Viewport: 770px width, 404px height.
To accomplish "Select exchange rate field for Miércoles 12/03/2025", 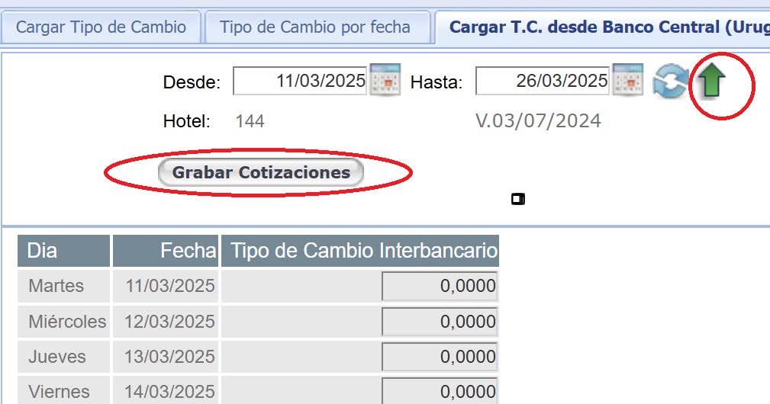I will [440, 322].
